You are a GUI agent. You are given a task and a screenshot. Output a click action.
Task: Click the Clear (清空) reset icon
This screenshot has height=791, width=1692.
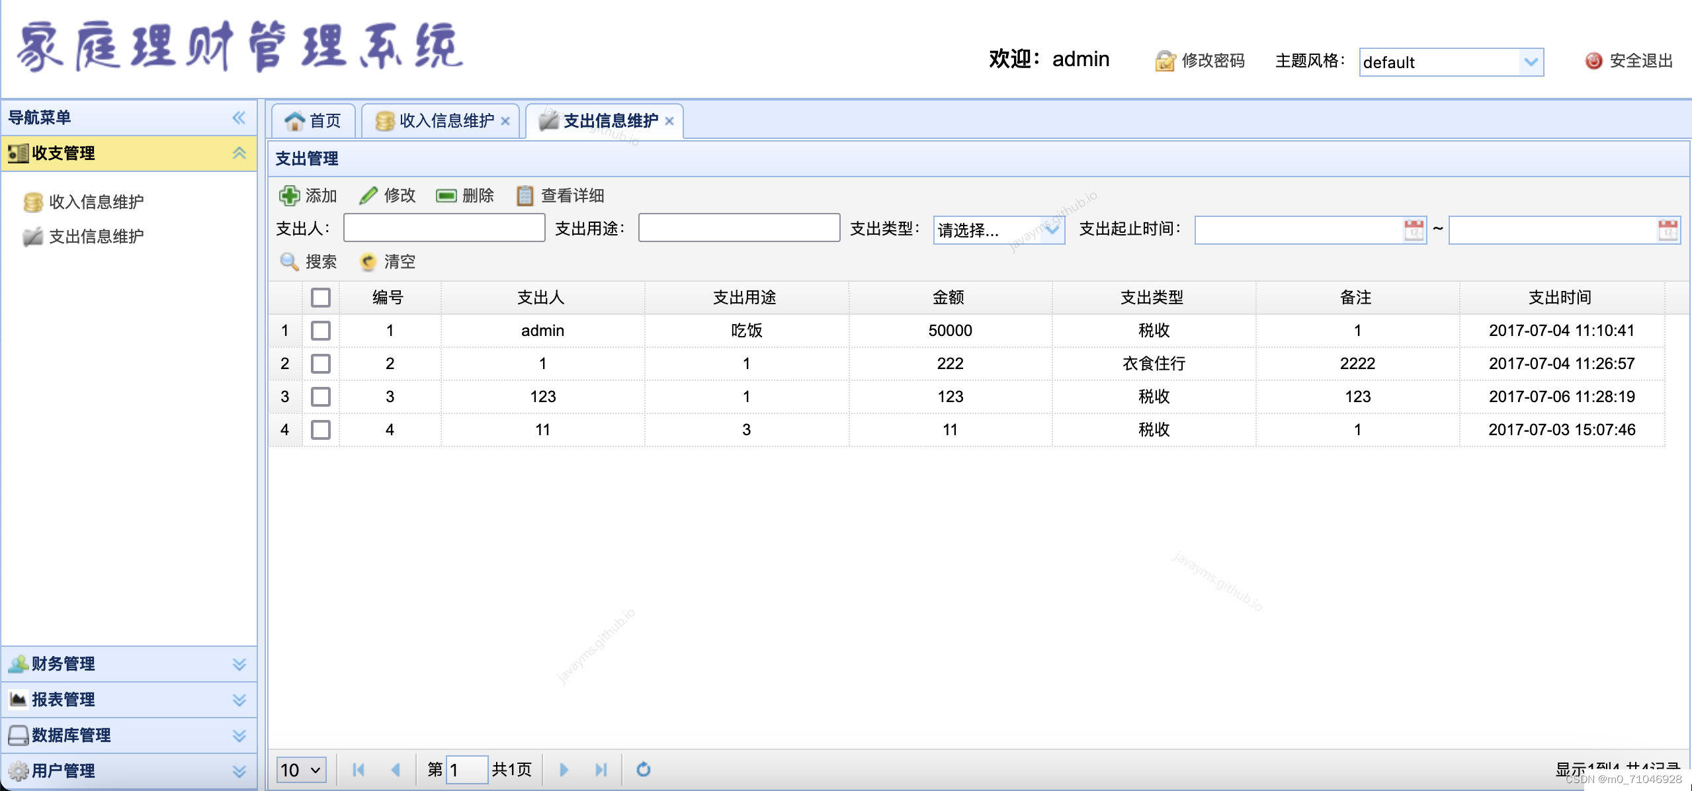[368, 262]
